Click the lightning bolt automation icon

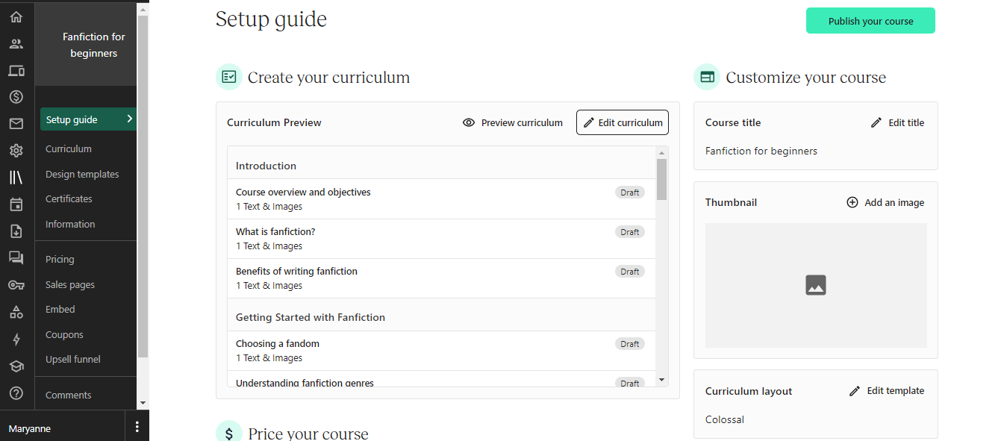16,339
